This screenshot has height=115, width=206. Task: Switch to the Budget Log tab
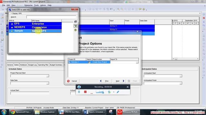click(33, 65)
